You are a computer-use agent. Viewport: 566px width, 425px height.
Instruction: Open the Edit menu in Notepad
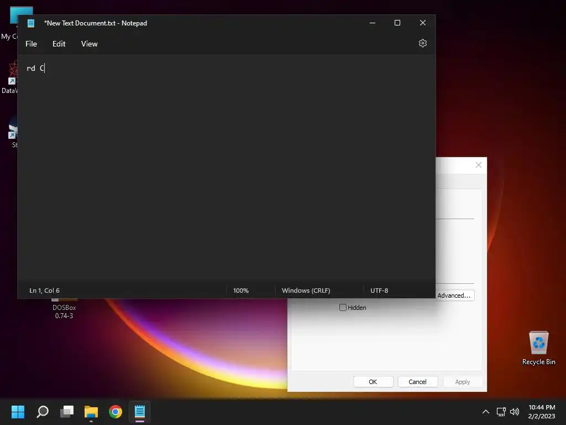coord(59,44)
